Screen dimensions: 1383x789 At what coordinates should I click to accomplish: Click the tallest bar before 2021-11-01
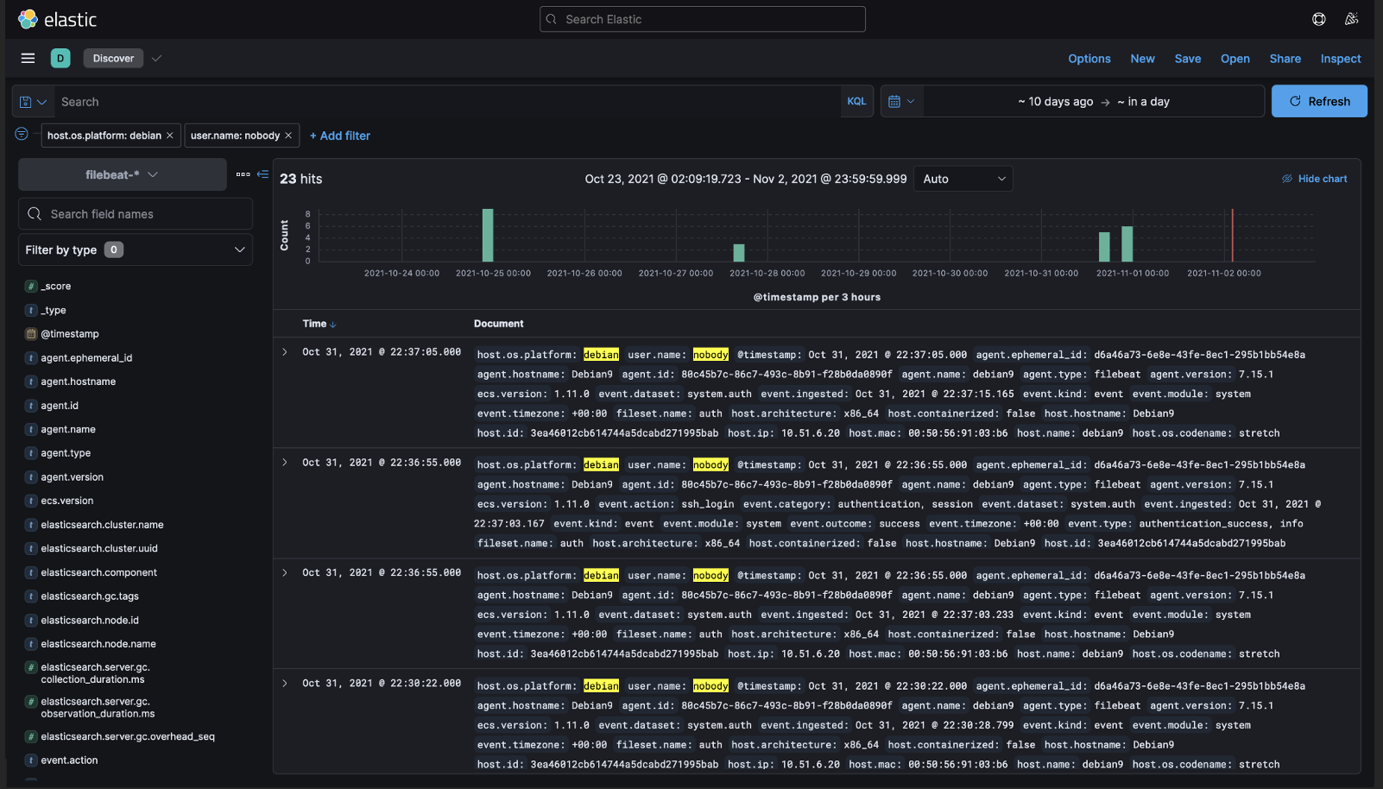click(x=1127, y=243)
